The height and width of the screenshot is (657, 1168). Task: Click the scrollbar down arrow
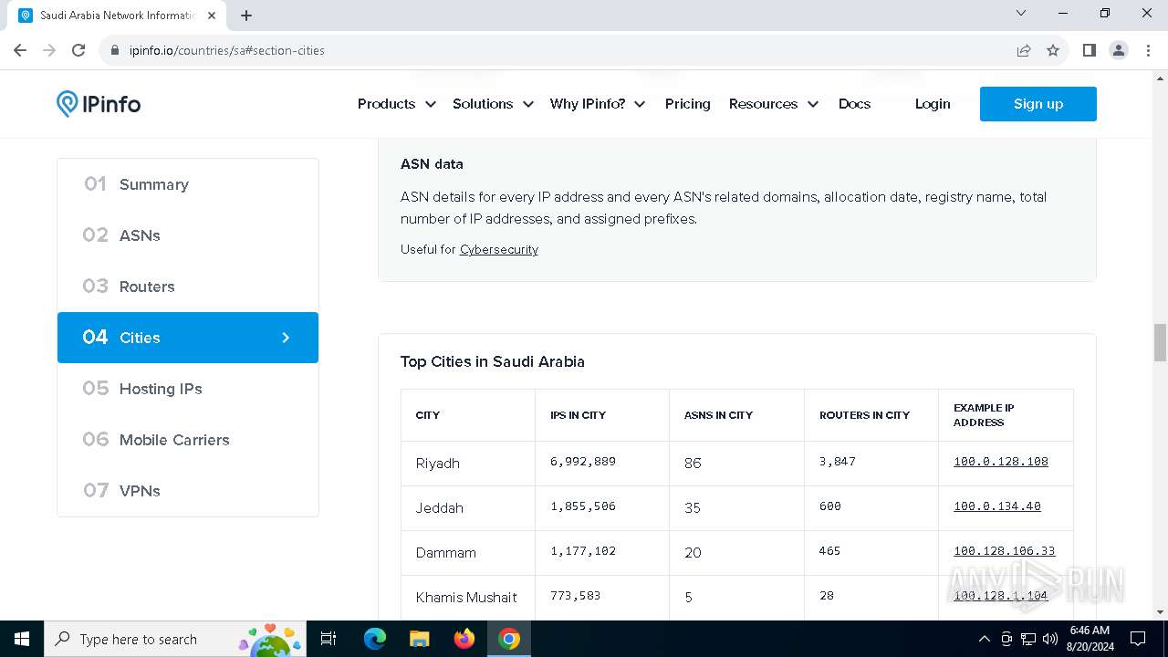point(1160,612)
